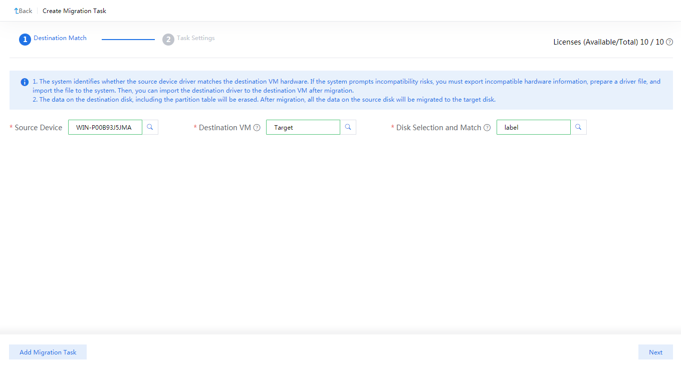Show help for Disk Selection and Match
This screenshot has height=367, width=681.
tap(487, 128)
